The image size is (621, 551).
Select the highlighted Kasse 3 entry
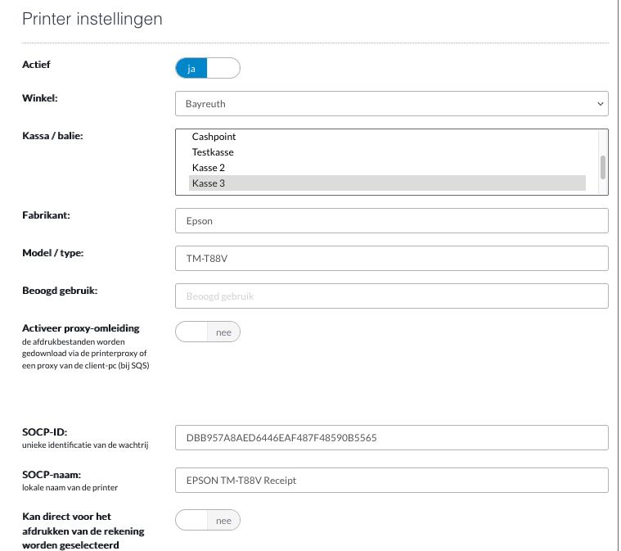tap(387, 183)
